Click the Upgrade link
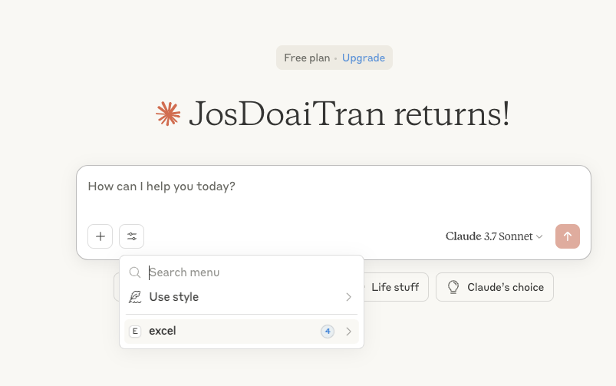Viewport: 616px width, 386px height. pyautogui.click(x=364, y=58)
